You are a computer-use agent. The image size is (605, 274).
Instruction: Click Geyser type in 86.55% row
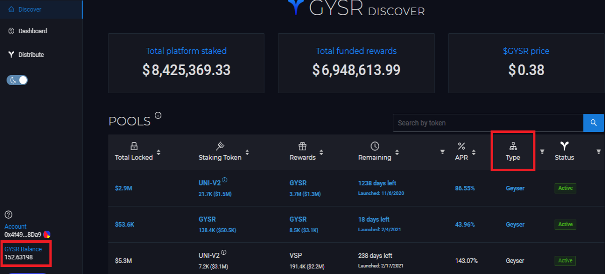(515, 188)
